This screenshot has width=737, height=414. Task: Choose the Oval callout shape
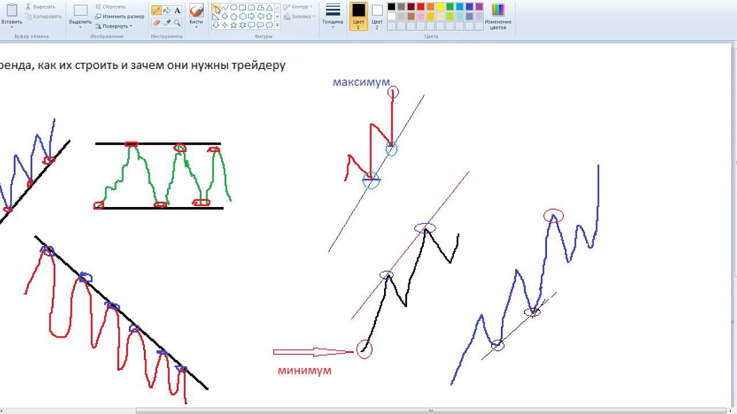(x=261, y=25)
